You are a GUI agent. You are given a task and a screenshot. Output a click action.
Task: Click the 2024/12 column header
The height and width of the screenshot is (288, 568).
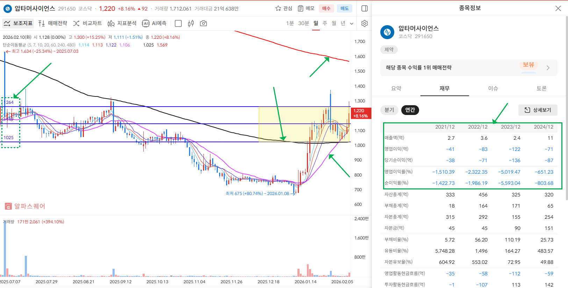click(544, 127)
